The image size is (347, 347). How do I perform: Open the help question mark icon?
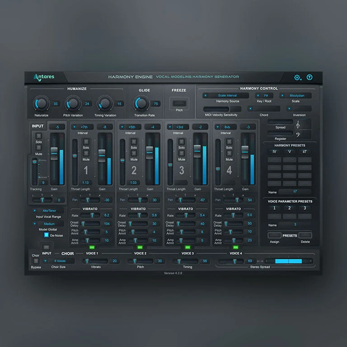pos(309,77)
